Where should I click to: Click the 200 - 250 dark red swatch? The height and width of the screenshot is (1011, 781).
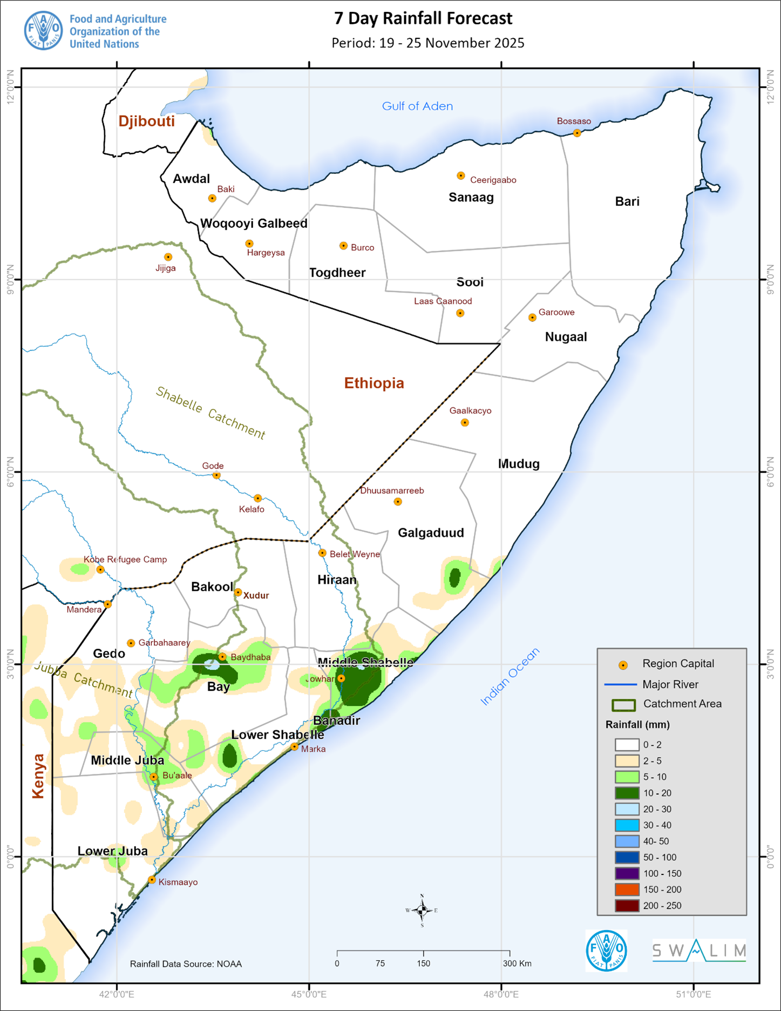[627, 906]
